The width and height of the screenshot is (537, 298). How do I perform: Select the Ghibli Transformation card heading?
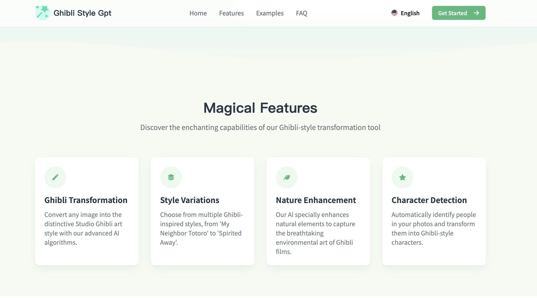click(86, 200)
